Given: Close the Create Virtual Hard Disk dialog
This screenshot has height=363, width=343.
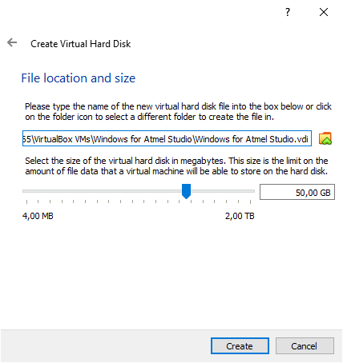Looking at the screenshot, I should pyautogui.click(x=324, y=12).
